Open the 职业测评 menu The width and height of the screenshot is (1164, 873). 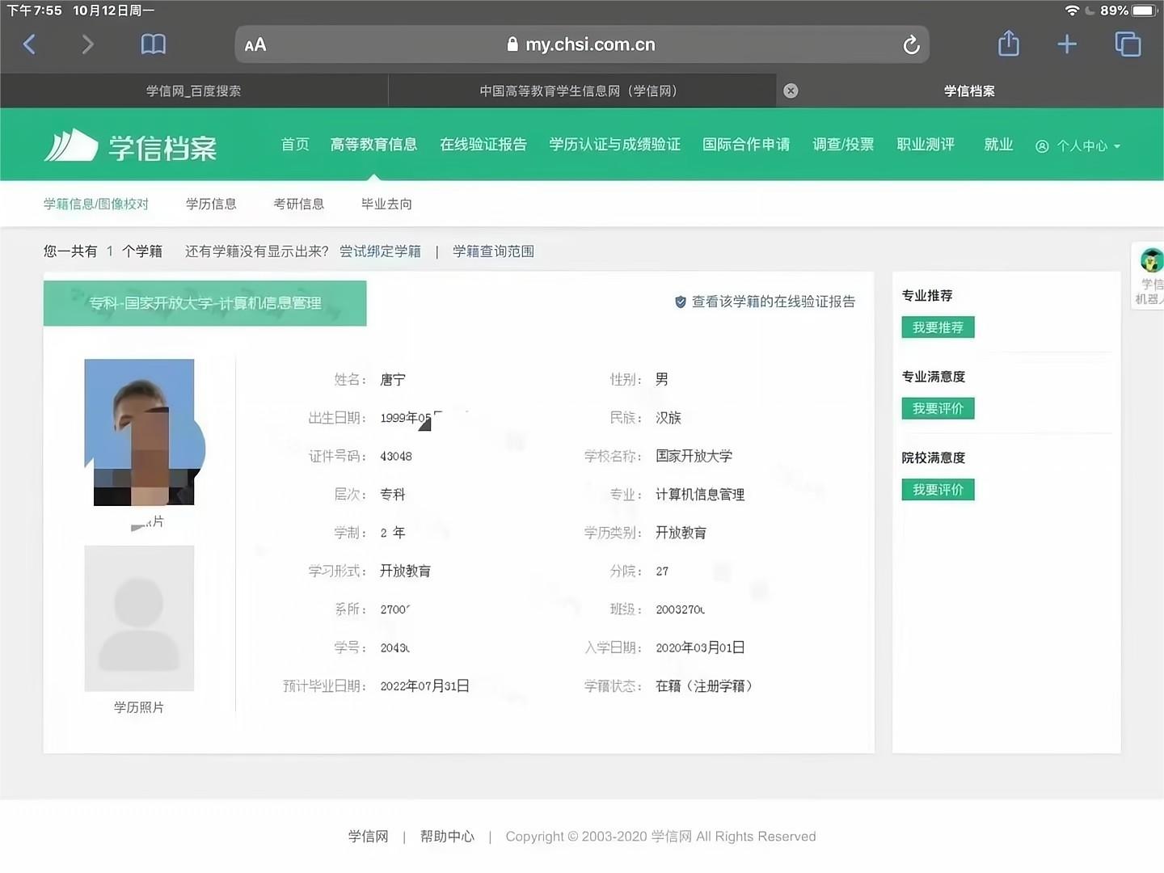926,145
